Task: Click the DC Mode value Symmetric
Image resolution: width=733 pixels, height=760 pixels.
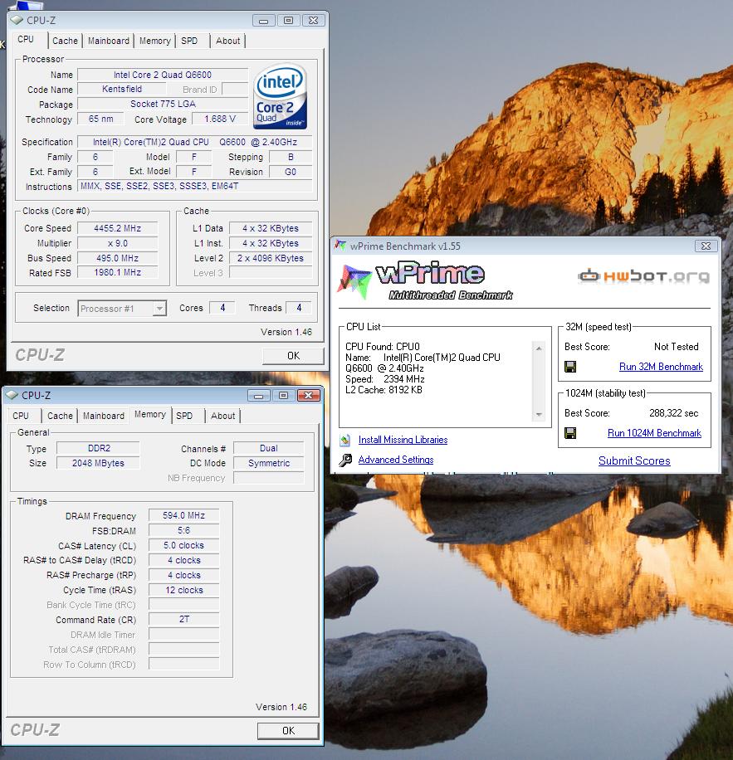Action: click(x=269, y=463)
